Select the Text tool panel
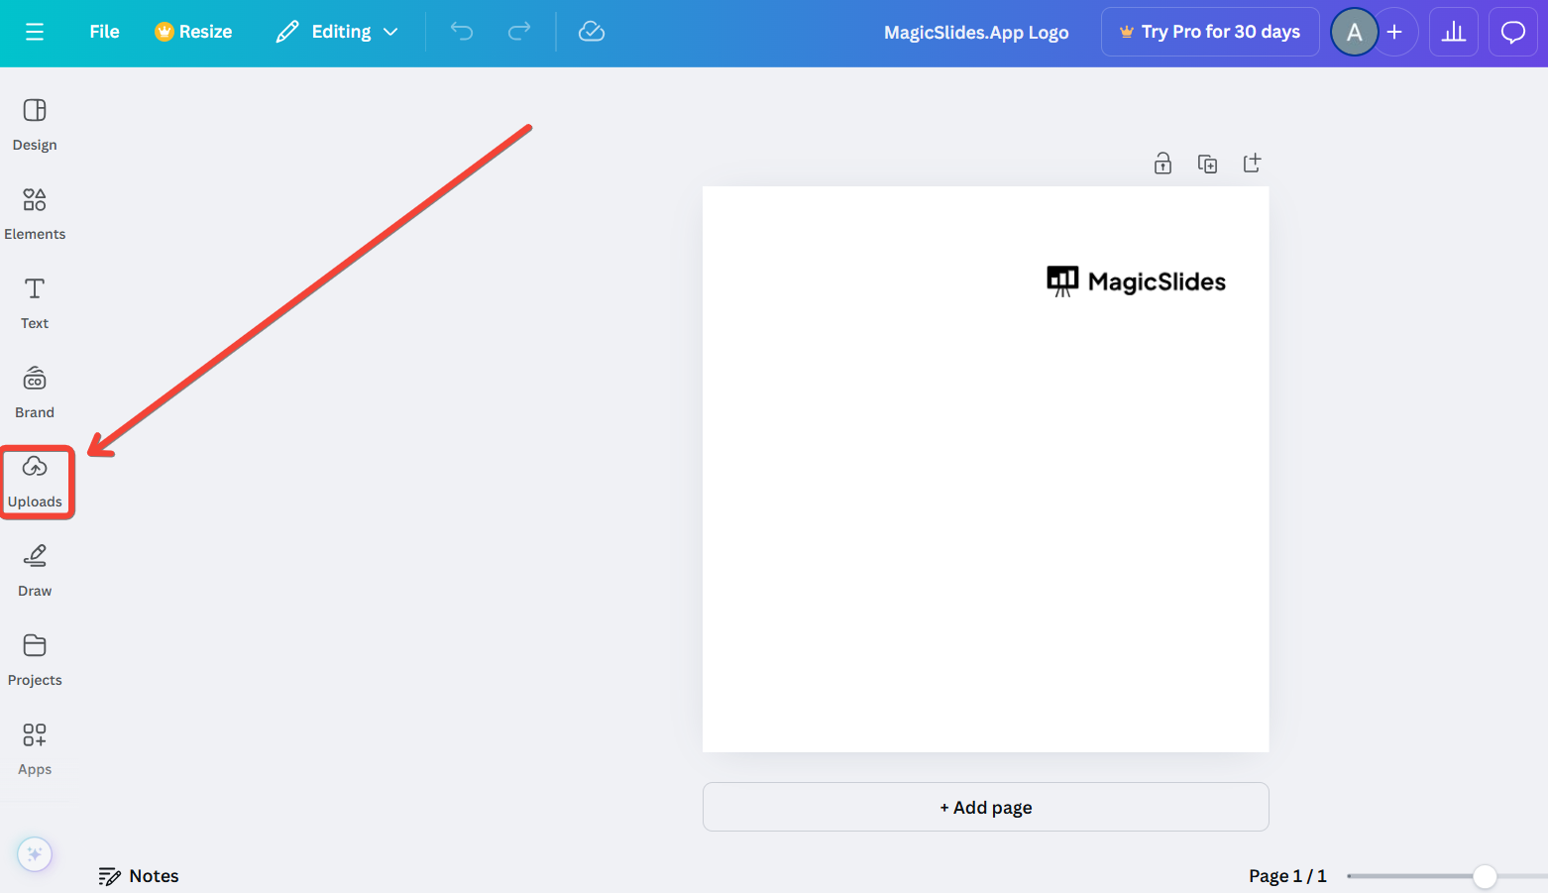 click(x=35, y=303)
